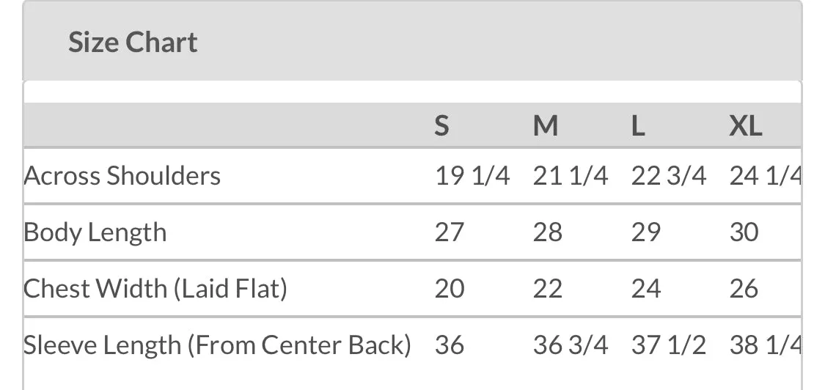Select the 22 3/4 shoulder value for L
This screenshot has width=825, height=390.
(668, 176)
